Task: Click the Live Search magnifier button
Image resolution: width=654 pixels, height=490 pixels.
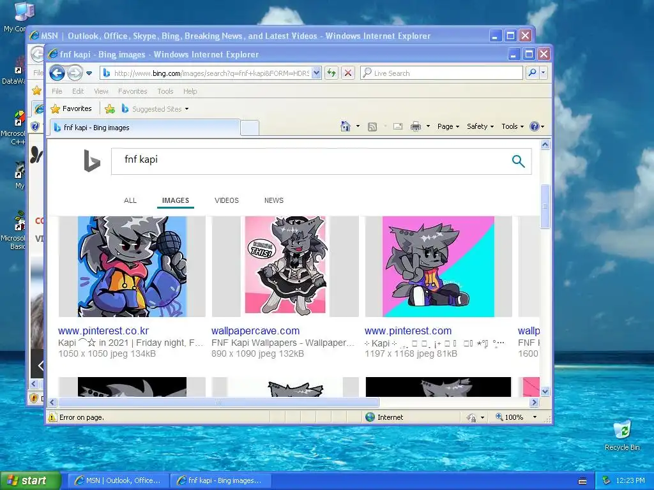Action: click(532, 73)
